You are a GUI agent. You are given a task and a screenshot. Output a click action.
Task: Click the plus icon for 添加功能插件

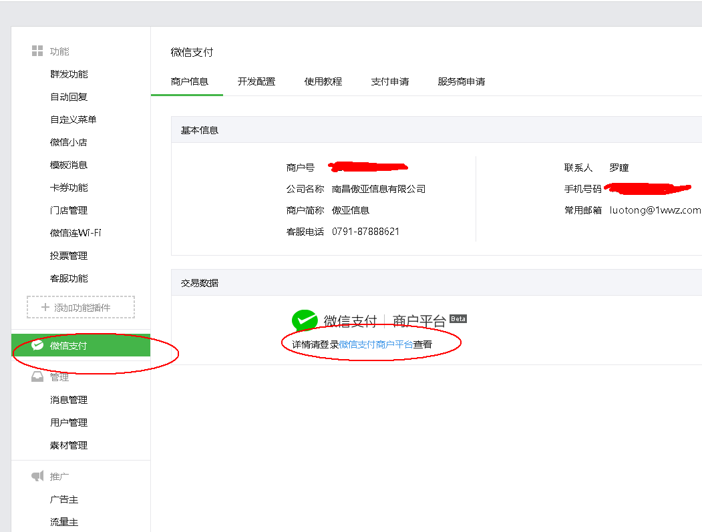point(45,308)
